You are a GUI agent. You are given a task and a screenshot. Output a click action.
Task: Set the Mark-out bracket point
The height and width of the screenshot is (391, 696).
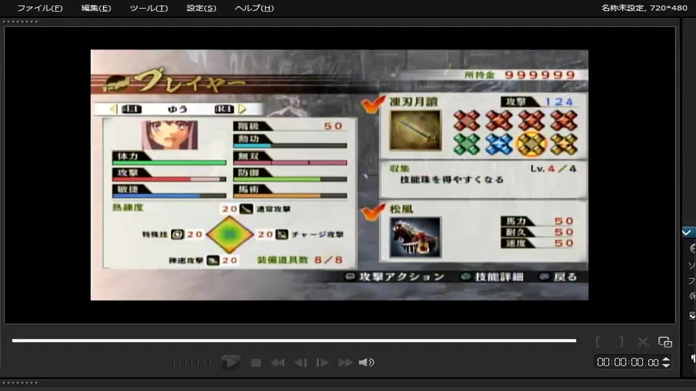[621, 342]
